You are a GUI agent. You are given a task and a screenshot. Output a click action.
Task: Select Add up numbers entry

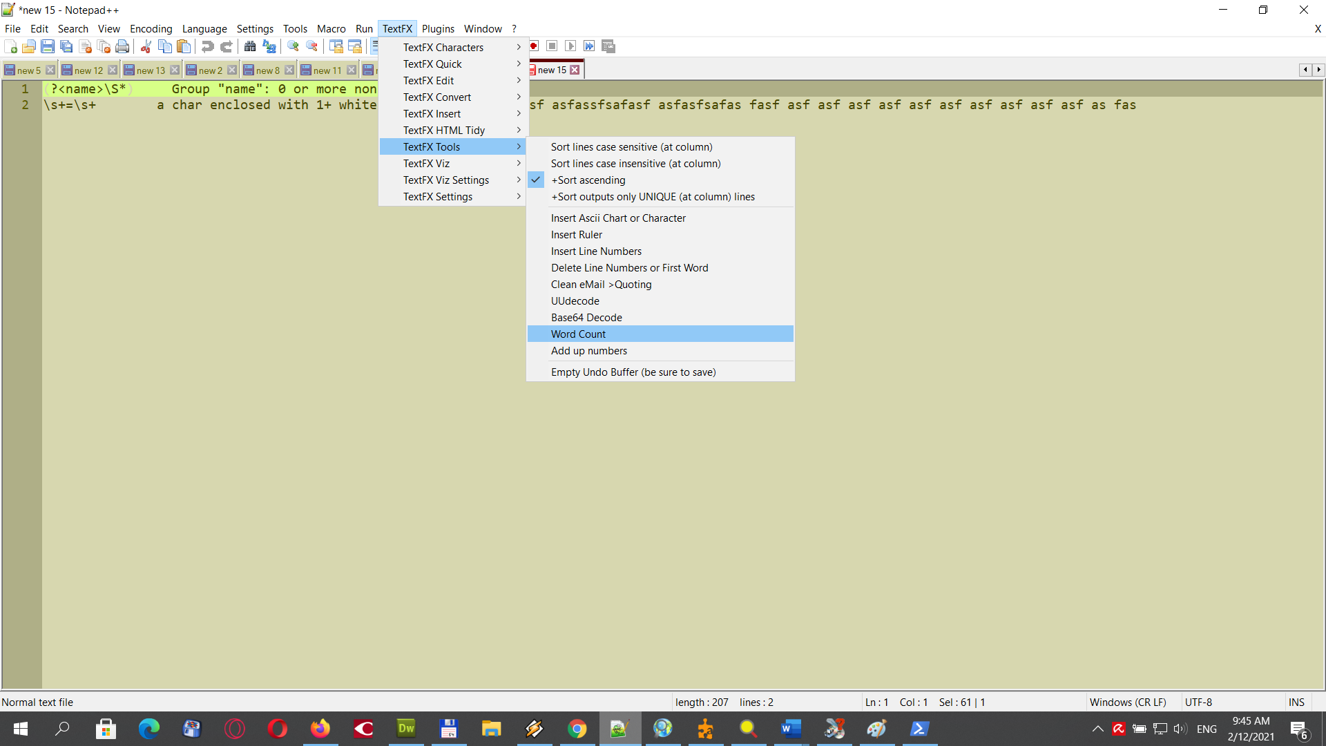click(660, 351)
